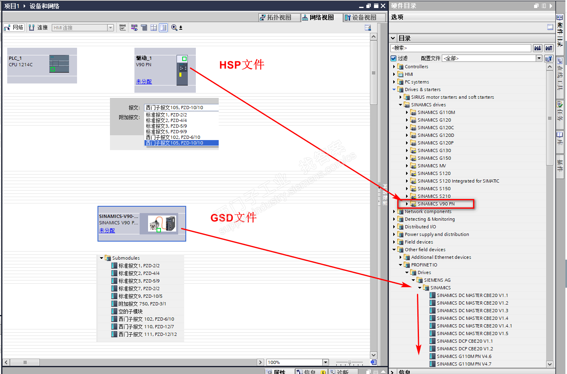This screenshot has height=374, width=567.
Task: Click the SINAMICS-V90 GSD device image
Action: (162, 224)
